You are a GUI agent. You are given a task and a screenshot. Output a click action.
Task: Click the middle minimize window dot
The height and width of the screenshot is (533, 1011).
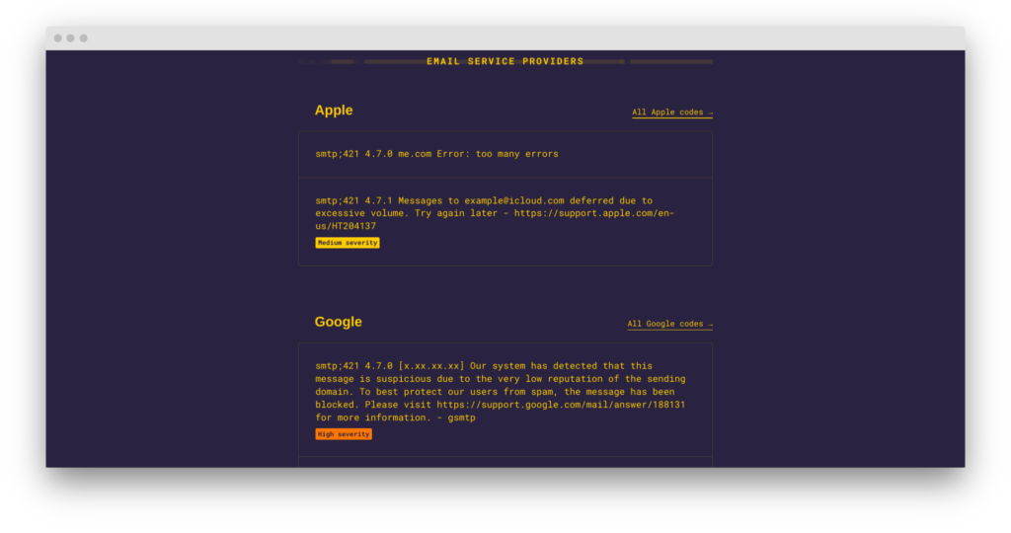pos(70,38)
